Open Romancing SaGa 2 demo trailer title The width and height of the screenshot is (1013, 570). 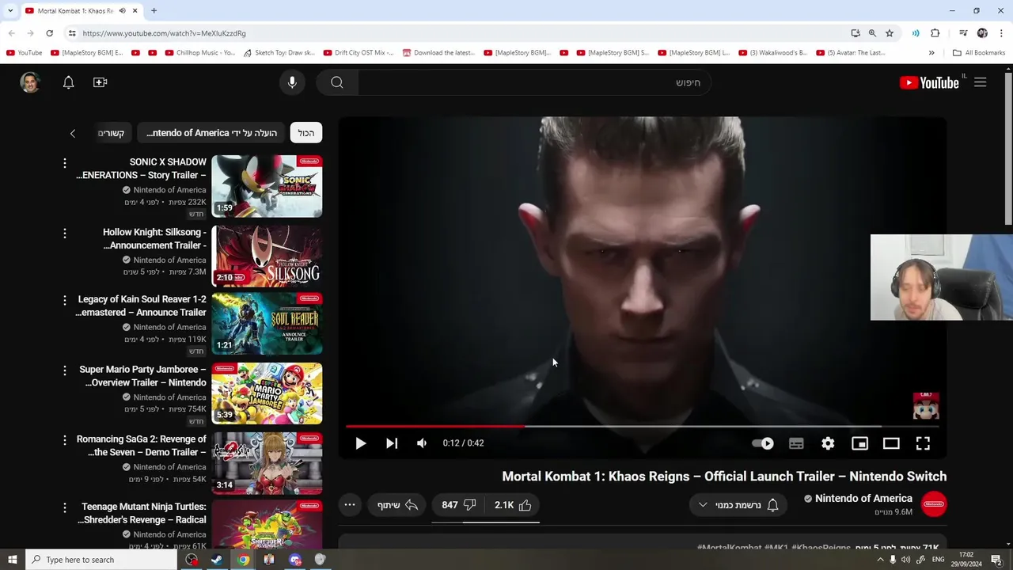[142, 446]
